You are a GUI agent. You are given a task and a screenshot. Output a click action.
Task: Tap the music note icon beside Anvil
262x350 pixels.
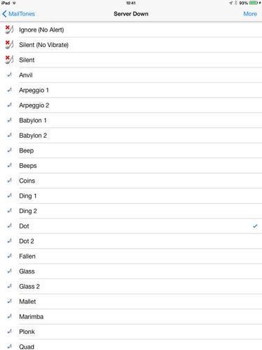(x=9, y=75)
